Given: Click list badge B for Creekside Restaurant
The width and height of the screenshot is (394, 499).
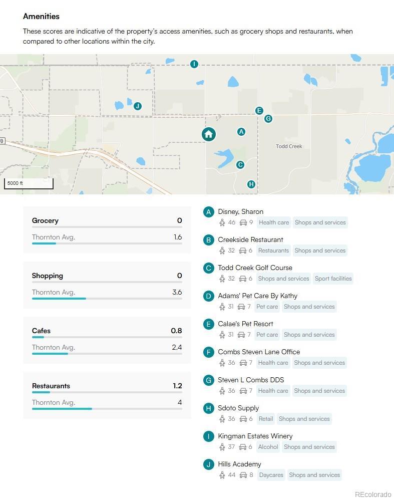Looking at the screenshot, I should 209,240.
